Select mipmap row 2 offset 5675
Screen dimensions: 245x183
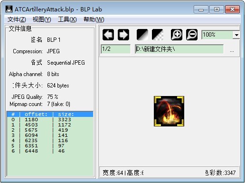[x=50, y=130]
